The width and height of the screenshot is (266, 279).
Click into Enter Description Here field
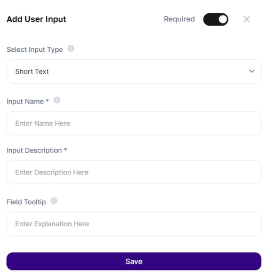coord(134,172)
